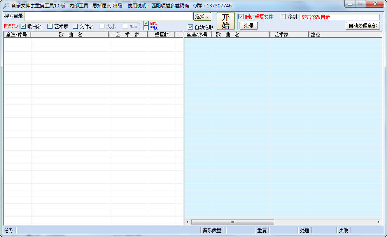Uncheck the 删除重复文件 option
Viewport: 387px width, 237px height.
[x=241, y=17]
